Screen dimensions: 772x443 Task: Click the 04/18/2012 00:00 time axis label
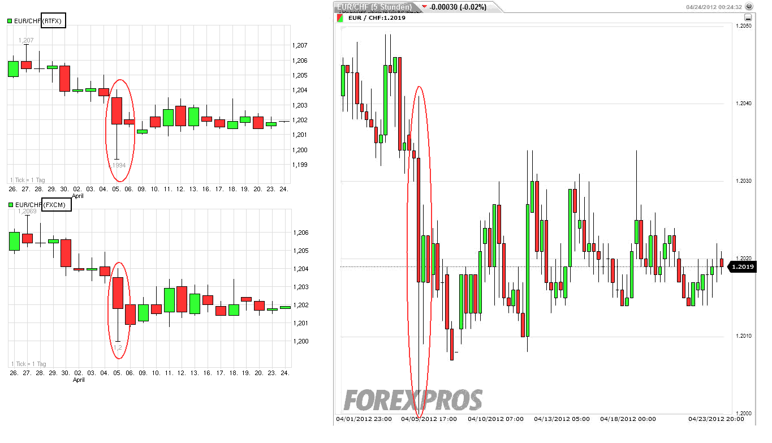pyautogui.click(x=628, y=419)
